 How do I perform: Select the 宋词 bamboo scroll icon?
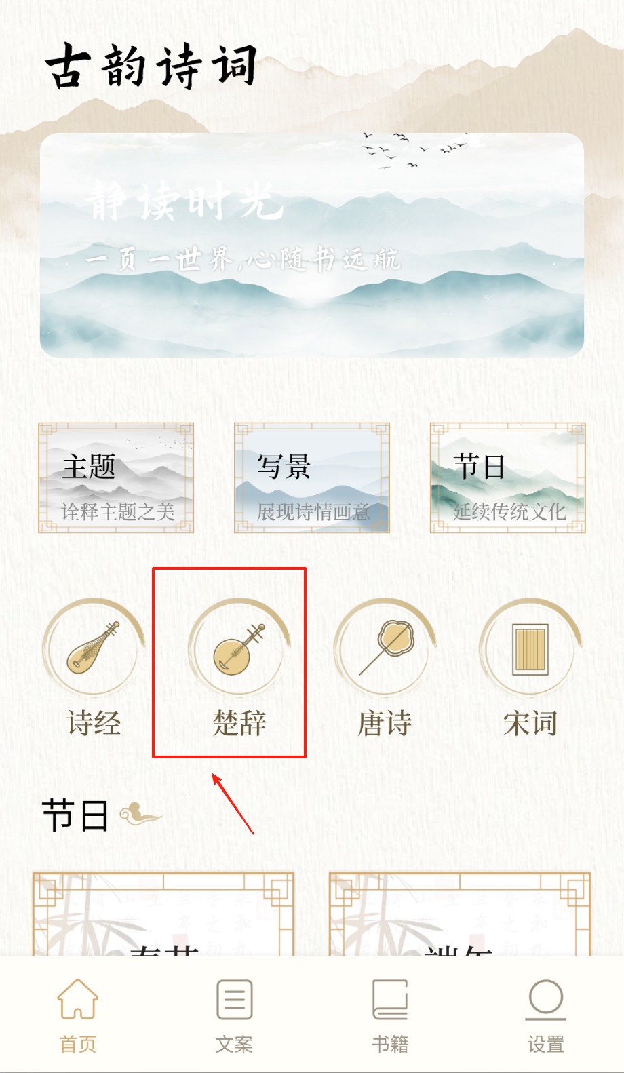(x=530, y=648)
